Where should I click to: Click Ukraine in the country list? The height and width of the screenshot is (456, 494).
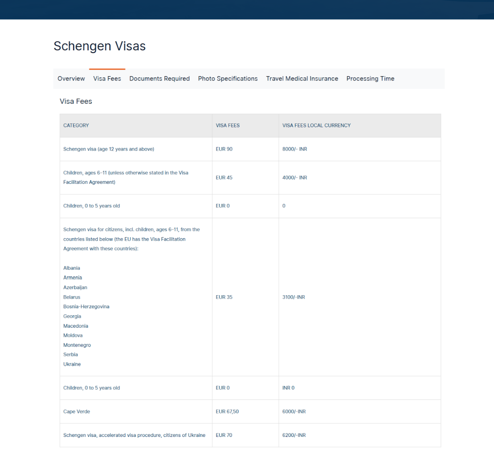(72, 364)
